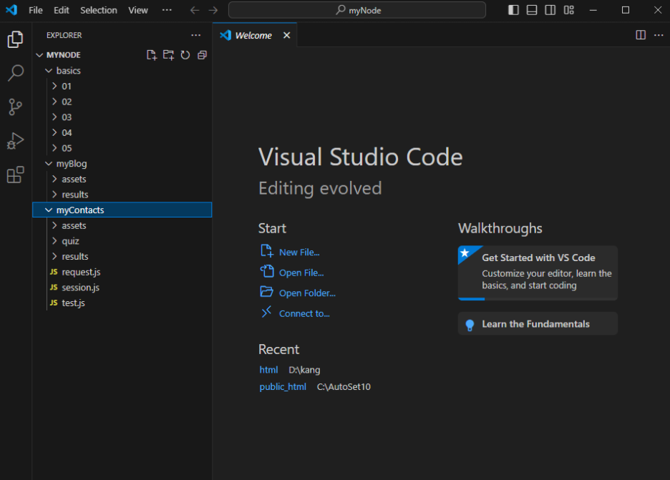
Task: Open the File menu
Action: coord(36,10)
